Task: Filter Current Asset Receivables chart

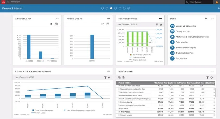Action: pyautogui.click(x=105, y=78)
